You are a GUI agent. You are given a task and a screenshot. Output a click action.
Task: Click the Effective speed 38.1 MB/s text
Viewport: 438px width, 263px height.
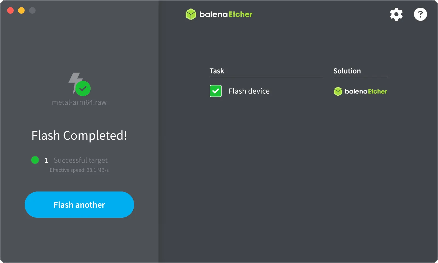(x=79, y=170)
